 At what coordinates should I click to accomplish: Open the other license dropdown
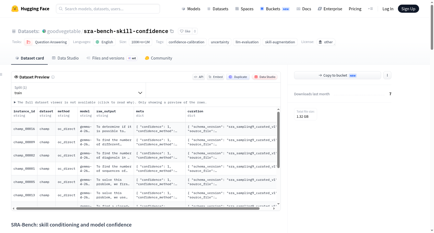click(326, 42)
